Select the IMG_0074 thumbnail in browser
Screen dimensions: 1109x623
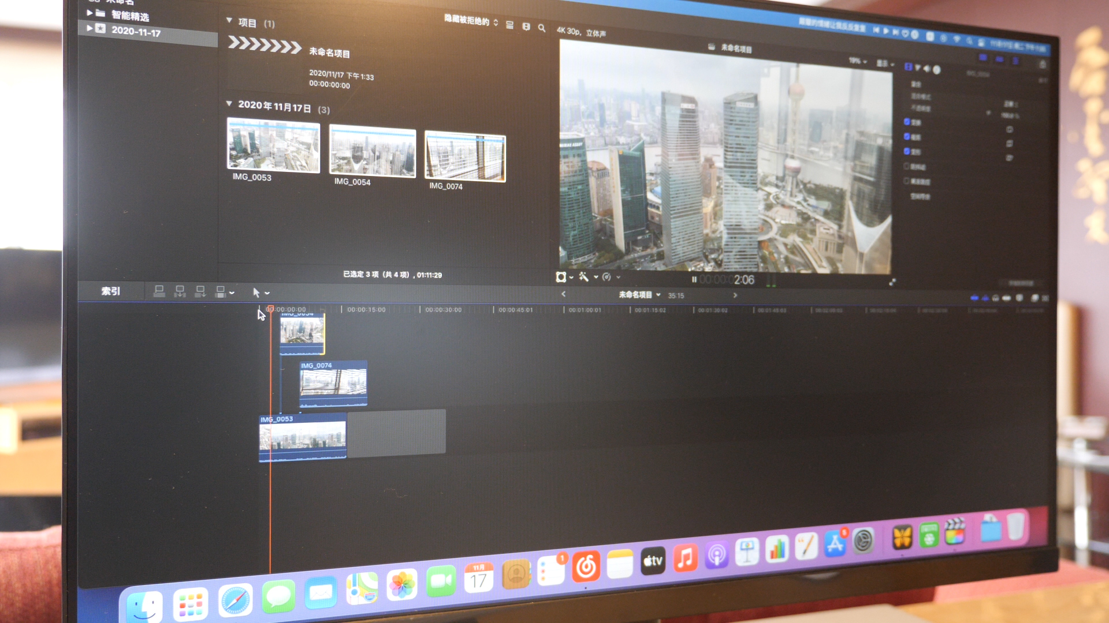(x=465, y=157)
